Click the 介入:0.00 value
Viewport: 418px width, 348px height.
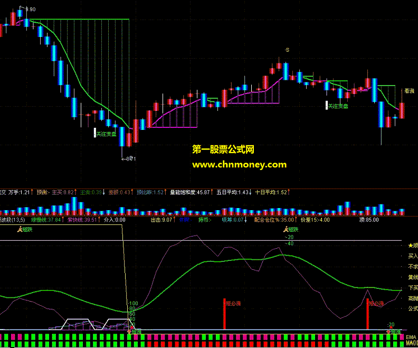coord(115,220)
